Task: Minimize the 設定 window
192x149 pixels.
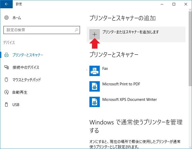Action: [162, 4]
